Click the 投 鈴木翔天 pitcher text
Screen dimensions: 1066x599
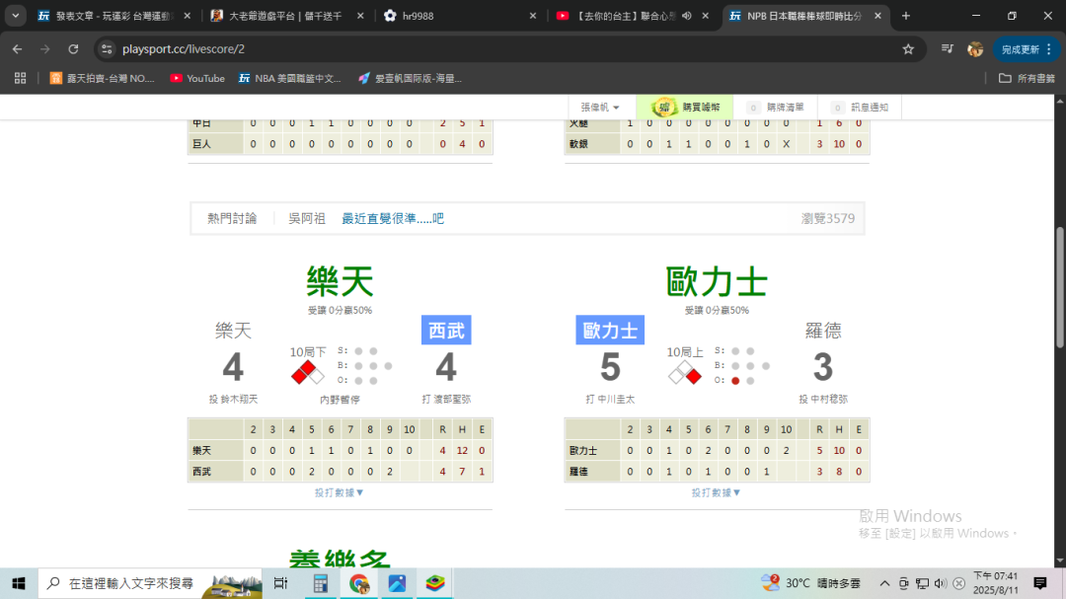pos(233,399)
